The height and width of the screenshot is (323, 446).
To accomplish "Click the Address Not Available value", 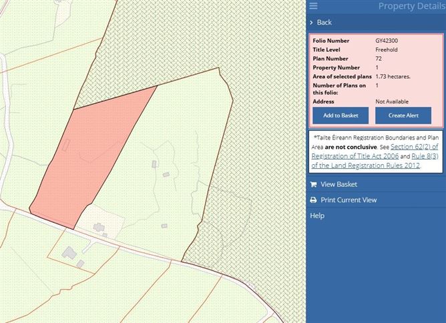I will (391, 101).
